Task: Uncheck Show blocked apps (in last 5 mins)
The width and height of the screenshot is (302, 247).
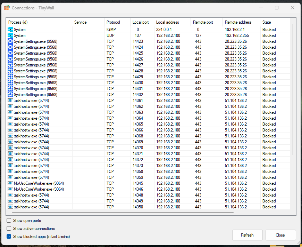Action: tap(9, 236)
